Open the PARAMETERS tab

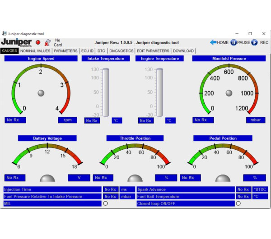[66, 51]
